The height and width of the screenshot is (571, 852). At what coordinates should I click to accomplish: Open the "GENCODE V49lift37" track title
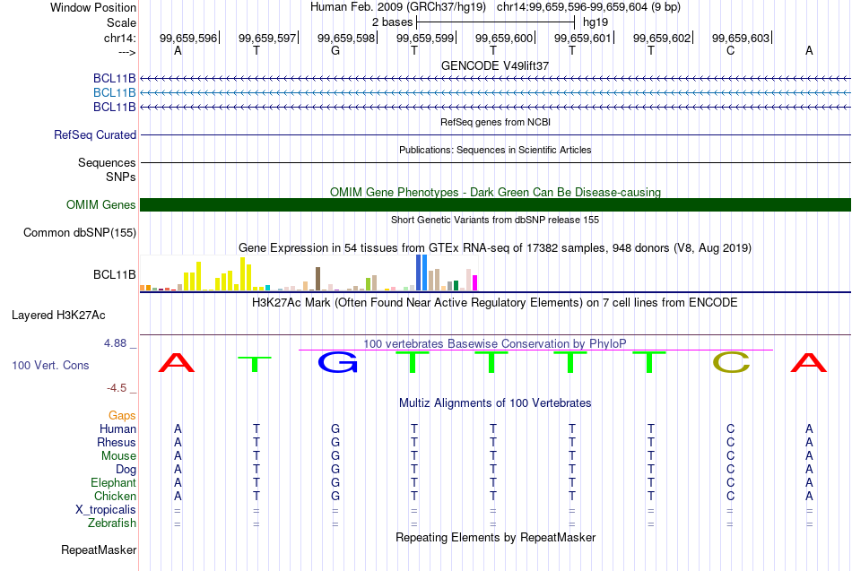(x=495, y=65)
